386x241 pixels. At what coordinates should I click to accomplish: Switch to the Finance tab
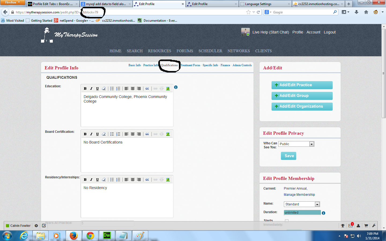point(225,65)
